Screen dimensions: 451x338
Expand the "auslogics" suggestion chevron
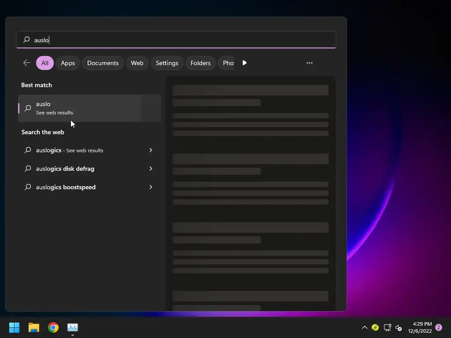coord(151,150)
